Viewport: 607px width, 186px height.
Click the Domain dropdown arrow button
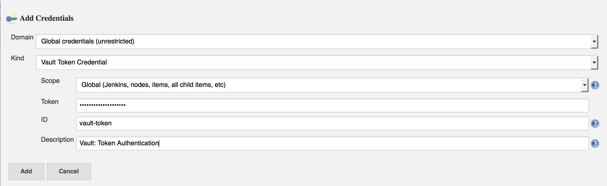594,41
